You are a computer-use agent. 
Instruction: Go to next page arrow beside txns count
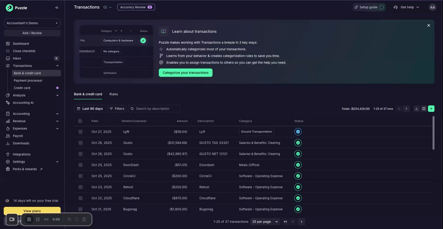(x=406, y=109)
